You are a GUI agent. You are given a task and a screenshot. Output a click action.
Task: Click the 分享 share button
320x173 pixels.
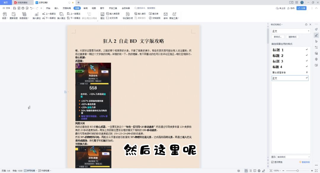pos(302,8)
